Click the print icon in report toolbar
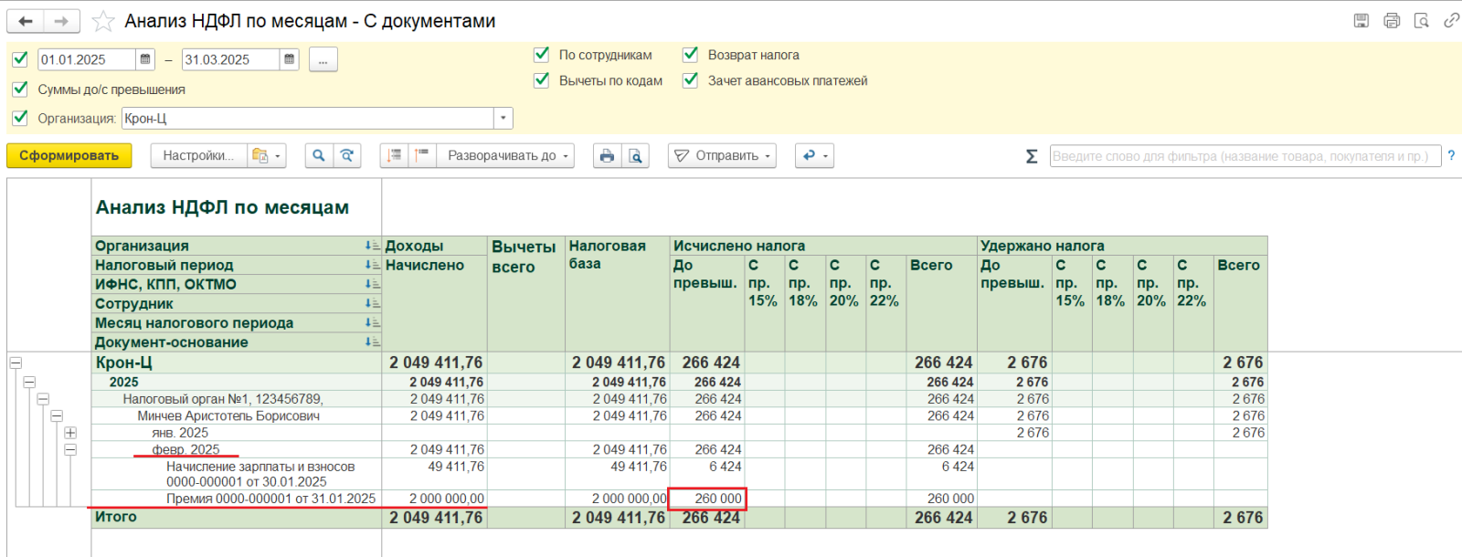This screenshot has width=1462, height=557. click(x=607, y=156)
